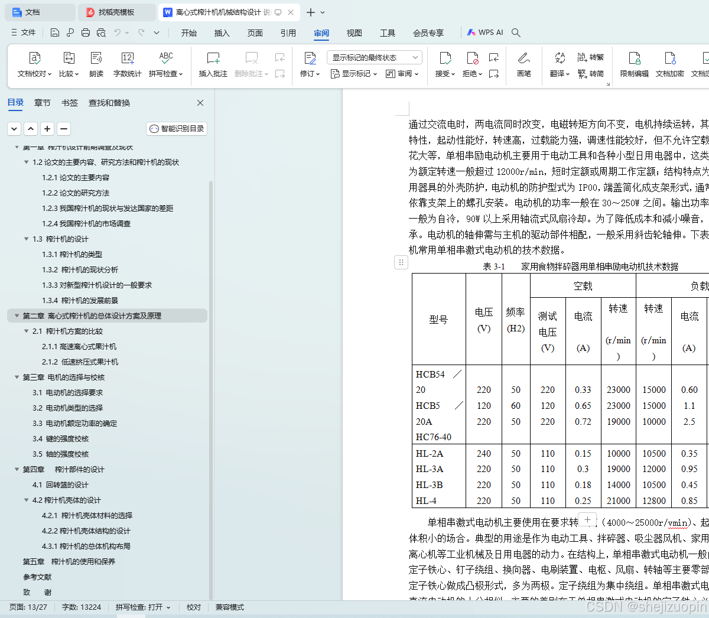The image size is (709, 618).
Task: Open the display markup state dropdown
Action: [375, 57]
